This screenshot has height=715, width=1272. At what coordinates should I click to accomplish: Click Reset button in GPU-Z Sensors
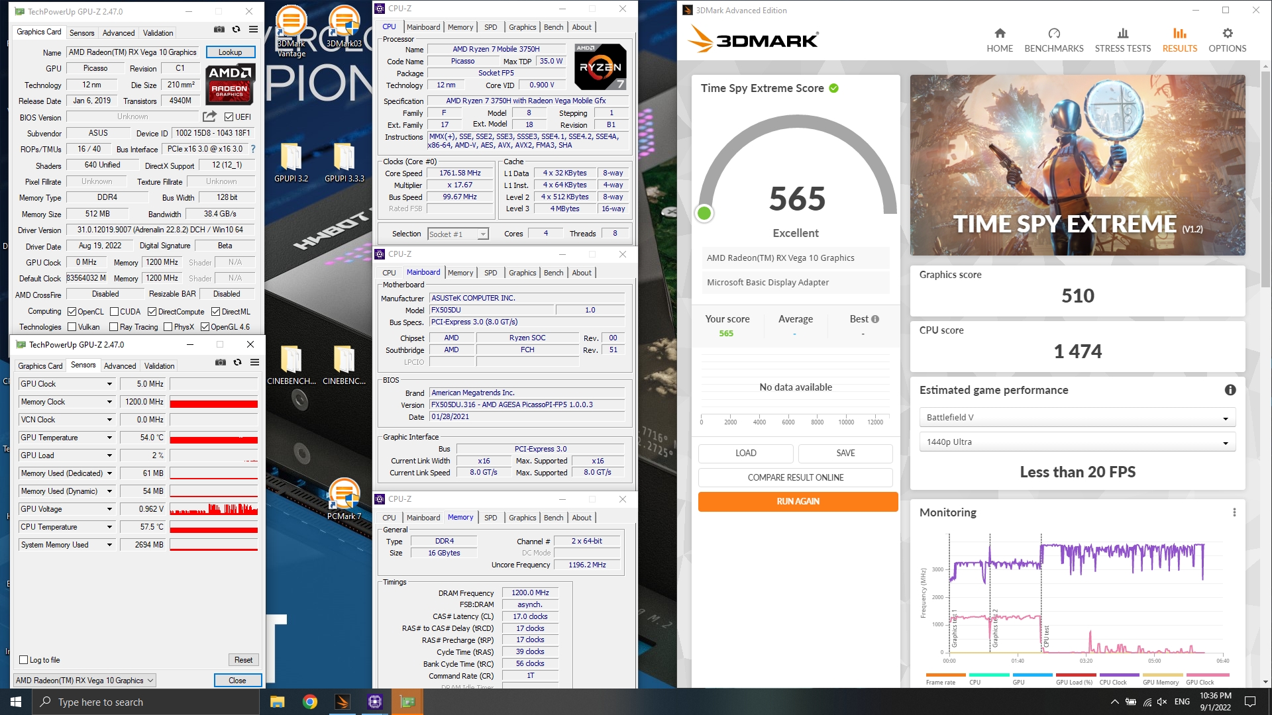pyautogui.click(x=243, y=660)
